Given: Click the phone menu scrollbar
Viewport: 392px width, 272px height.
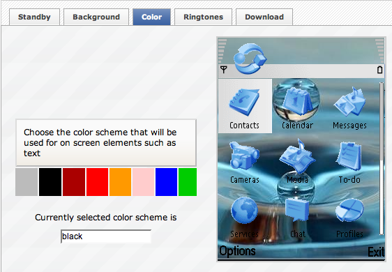Looking at the screenshot, I should 382,159.
